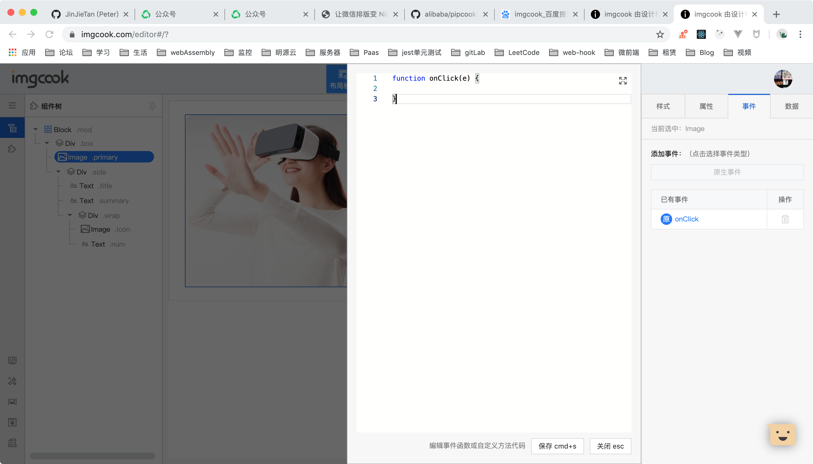813x464 pixels.
Task: Select Text .title in component tree
Action: 91,186
